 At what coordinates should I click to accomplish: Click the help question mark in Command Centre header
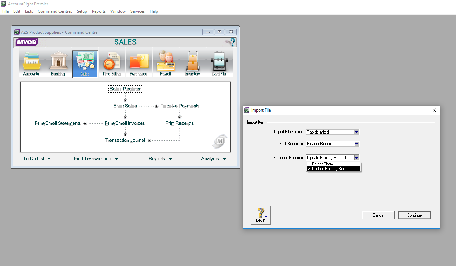point(231,42)
